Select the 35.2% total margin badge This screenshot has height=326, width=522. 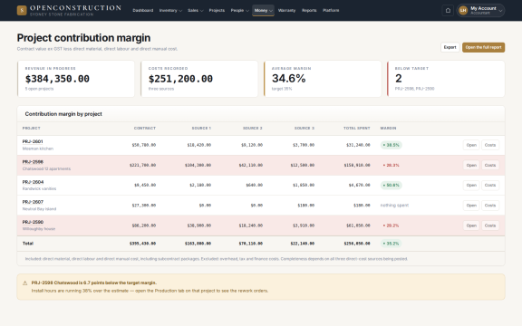[391, 244]
